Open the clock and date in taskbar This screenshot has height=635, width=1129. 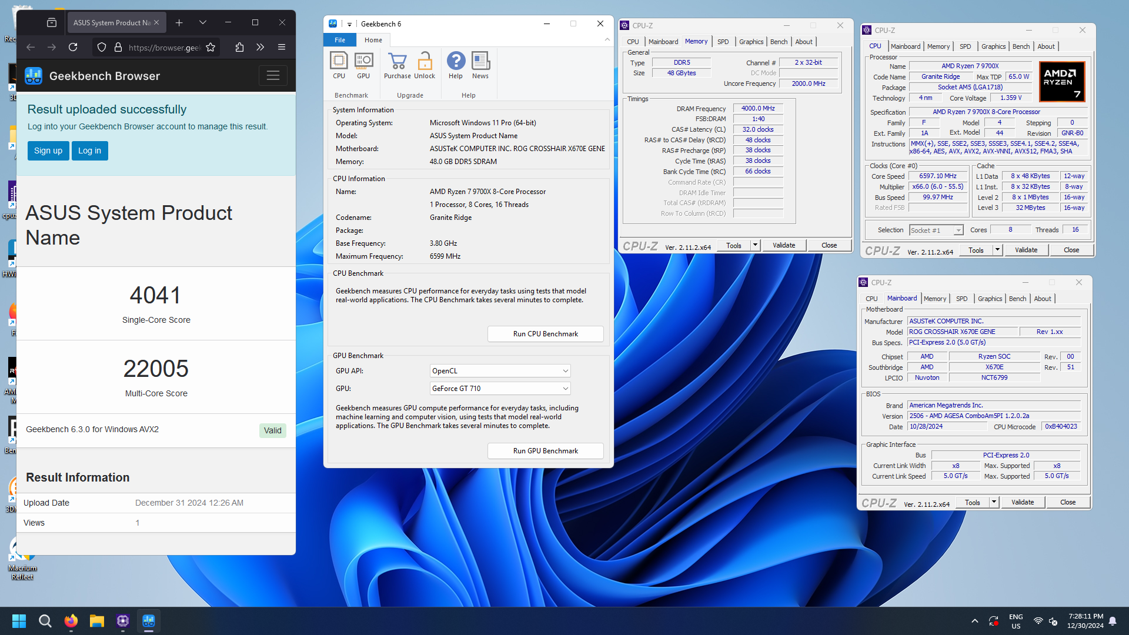[x=1085, y=621]
